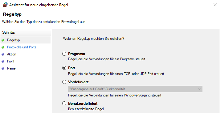This screenshot has width=220, height=113.
Task: Click the green bullet beside Protokolle und Ports
Action: 3,47
